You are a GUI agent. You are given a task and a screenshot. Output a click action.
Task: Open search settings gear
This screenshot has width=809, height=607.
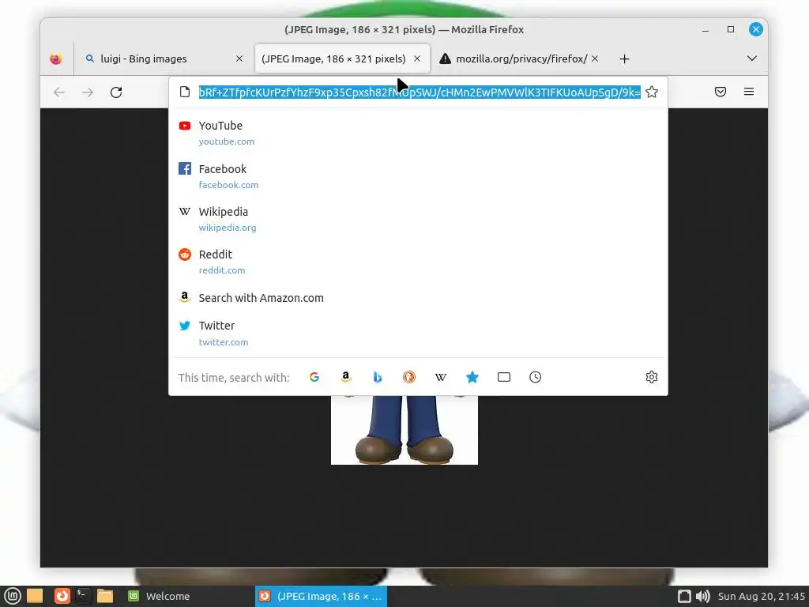click(x=652, y=377)
